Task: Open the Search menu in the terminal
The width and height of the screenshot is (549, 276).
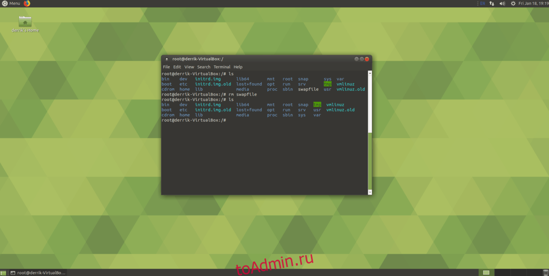Action: (204, 67)
